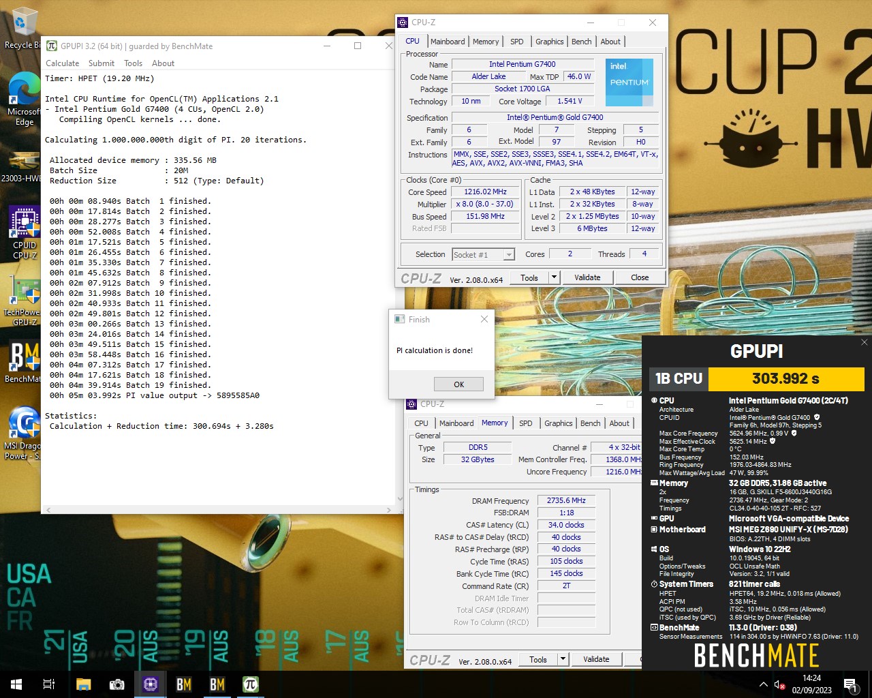Open the Submit menu in GPUPI

click(102, 63)
